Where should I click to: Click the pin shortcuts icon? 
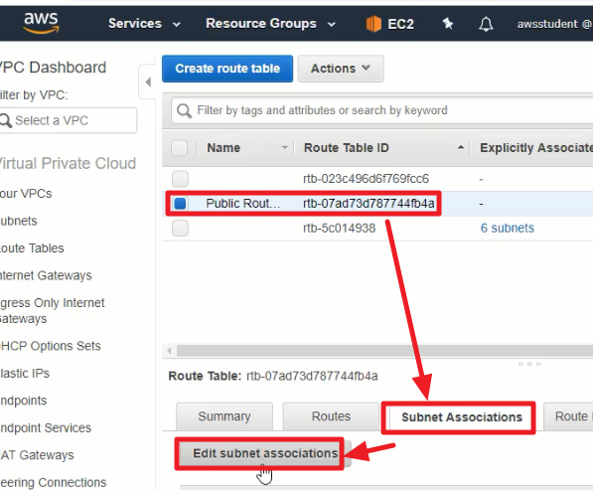click(x=448, y=24)
